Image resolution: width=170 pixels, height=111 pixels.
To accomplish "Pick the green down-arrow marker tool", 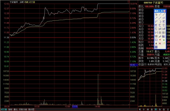I will pos(164,40).
